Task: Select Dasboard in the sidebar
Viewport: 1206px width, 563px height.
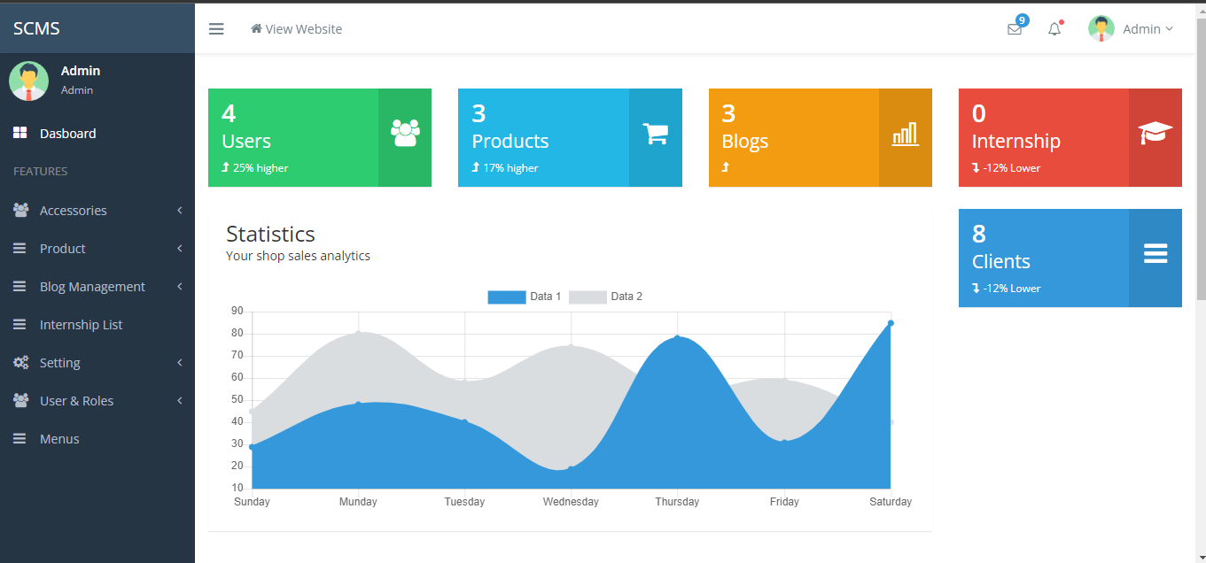Action: (x=67, y=134)
